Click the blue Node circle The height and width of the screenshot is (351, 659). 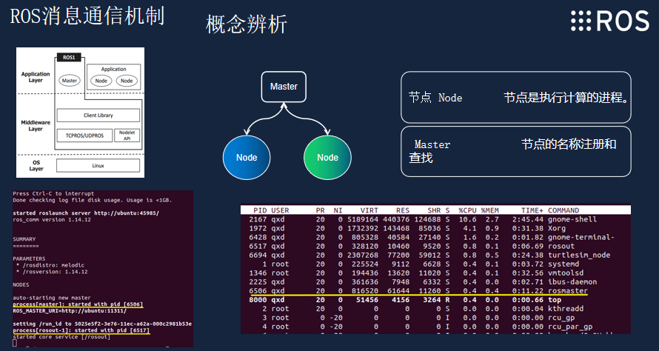[x=247, y=158]
